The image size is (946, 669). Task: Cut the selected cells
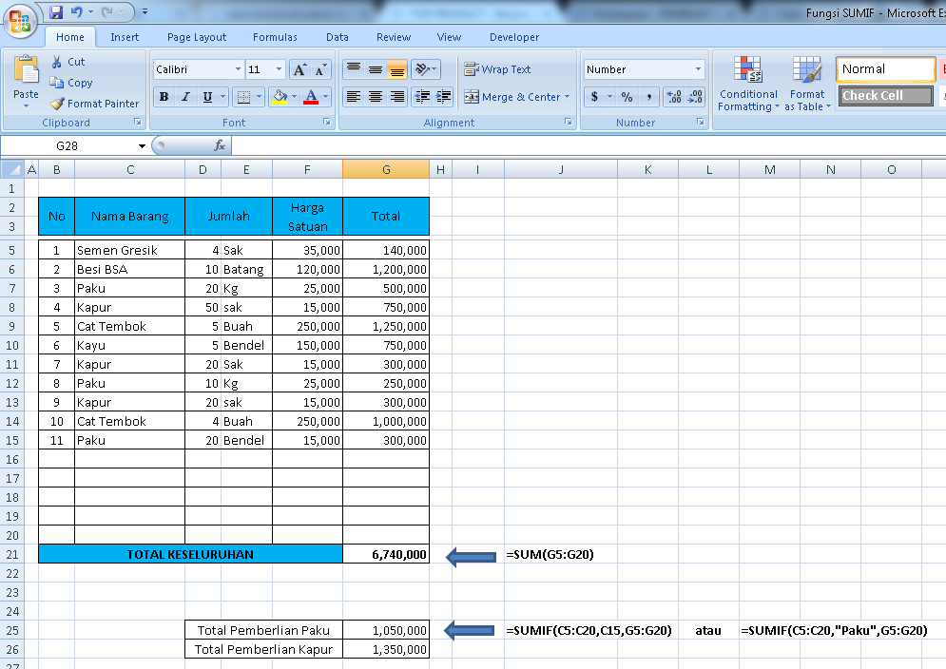pos(68,62)
